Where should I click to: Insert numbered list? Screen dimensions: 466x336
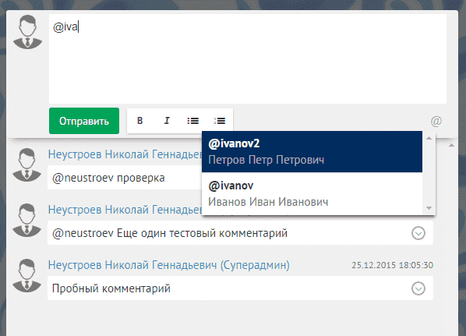point(220,121)
